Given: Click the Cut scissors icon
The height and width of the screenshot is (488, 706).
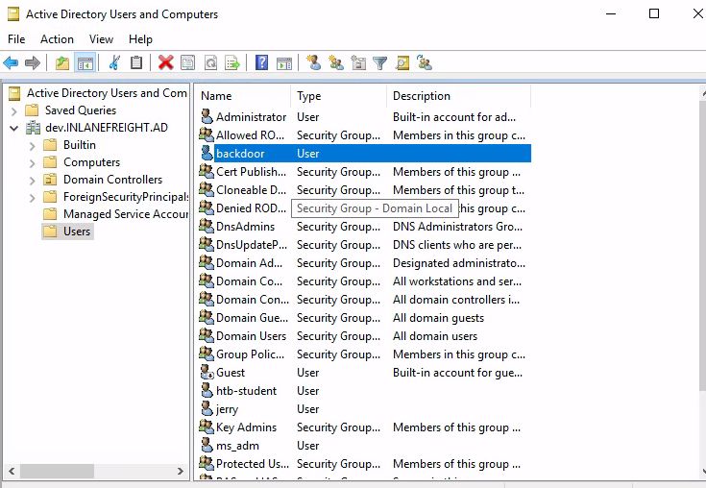Looking at the screenshot, I should coord(114,63).
